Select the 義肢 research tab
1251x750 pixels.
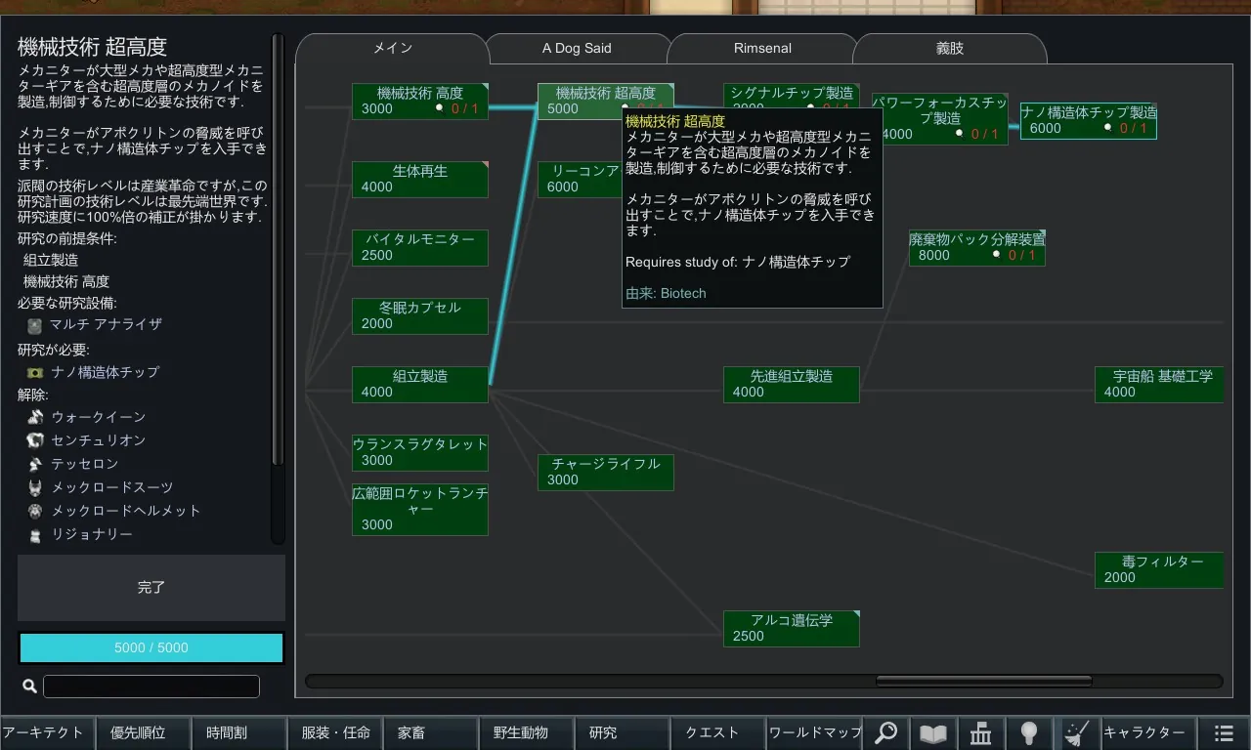[x=949, y=48]
